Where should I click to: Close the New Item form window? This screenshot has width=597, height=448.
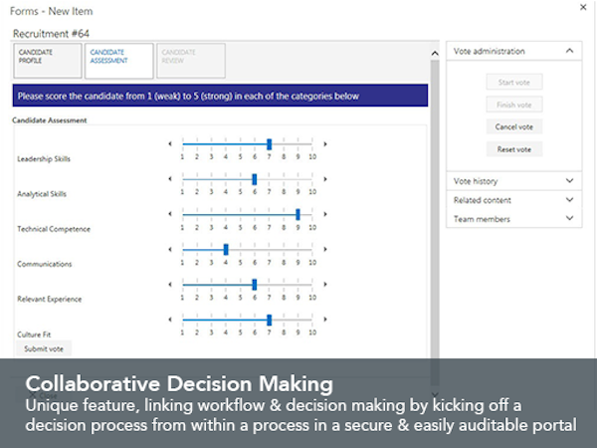point(583,8)
